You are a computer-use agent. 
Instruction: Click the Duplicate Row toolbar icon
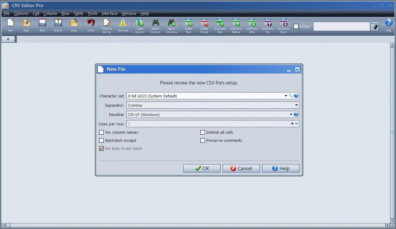point(220,23)
